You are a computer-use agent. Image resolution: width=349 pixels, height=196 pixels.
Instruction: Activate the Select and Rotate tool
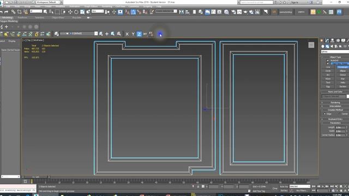(76, 12)
